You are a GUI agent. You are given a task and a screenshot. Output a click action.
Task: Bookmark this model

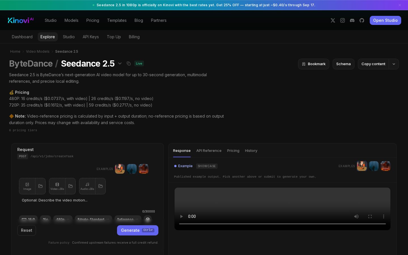(314, 64)
